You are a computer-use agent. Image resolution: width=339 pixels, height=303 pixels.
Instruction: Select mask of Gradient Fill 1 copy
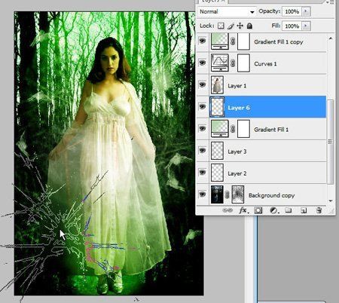243,41
